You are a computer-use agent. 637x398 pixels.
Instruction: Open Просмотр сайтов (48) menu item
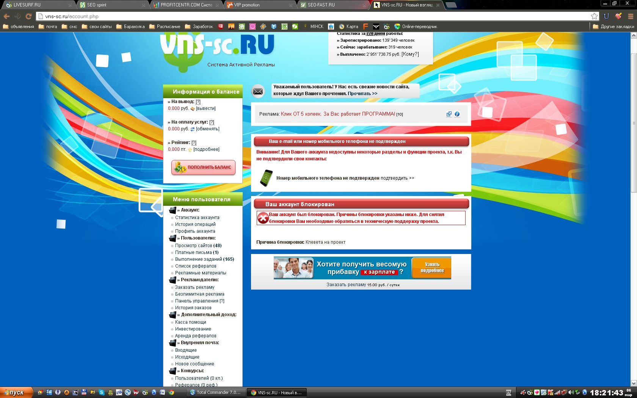pyautogui.click(x=198, y=246)
